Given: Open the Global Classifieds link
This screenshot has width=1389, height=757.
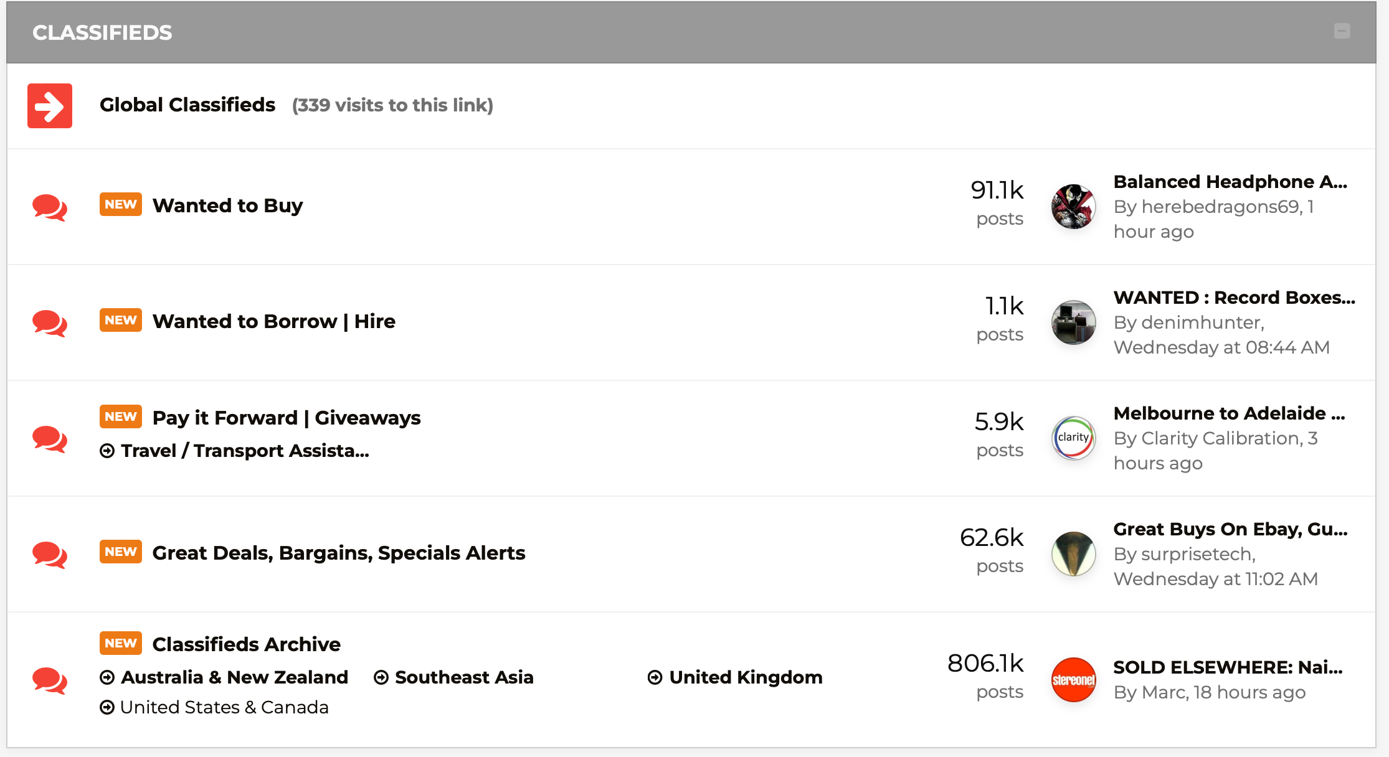Looking at the screenshot, I should click(187, 105).
